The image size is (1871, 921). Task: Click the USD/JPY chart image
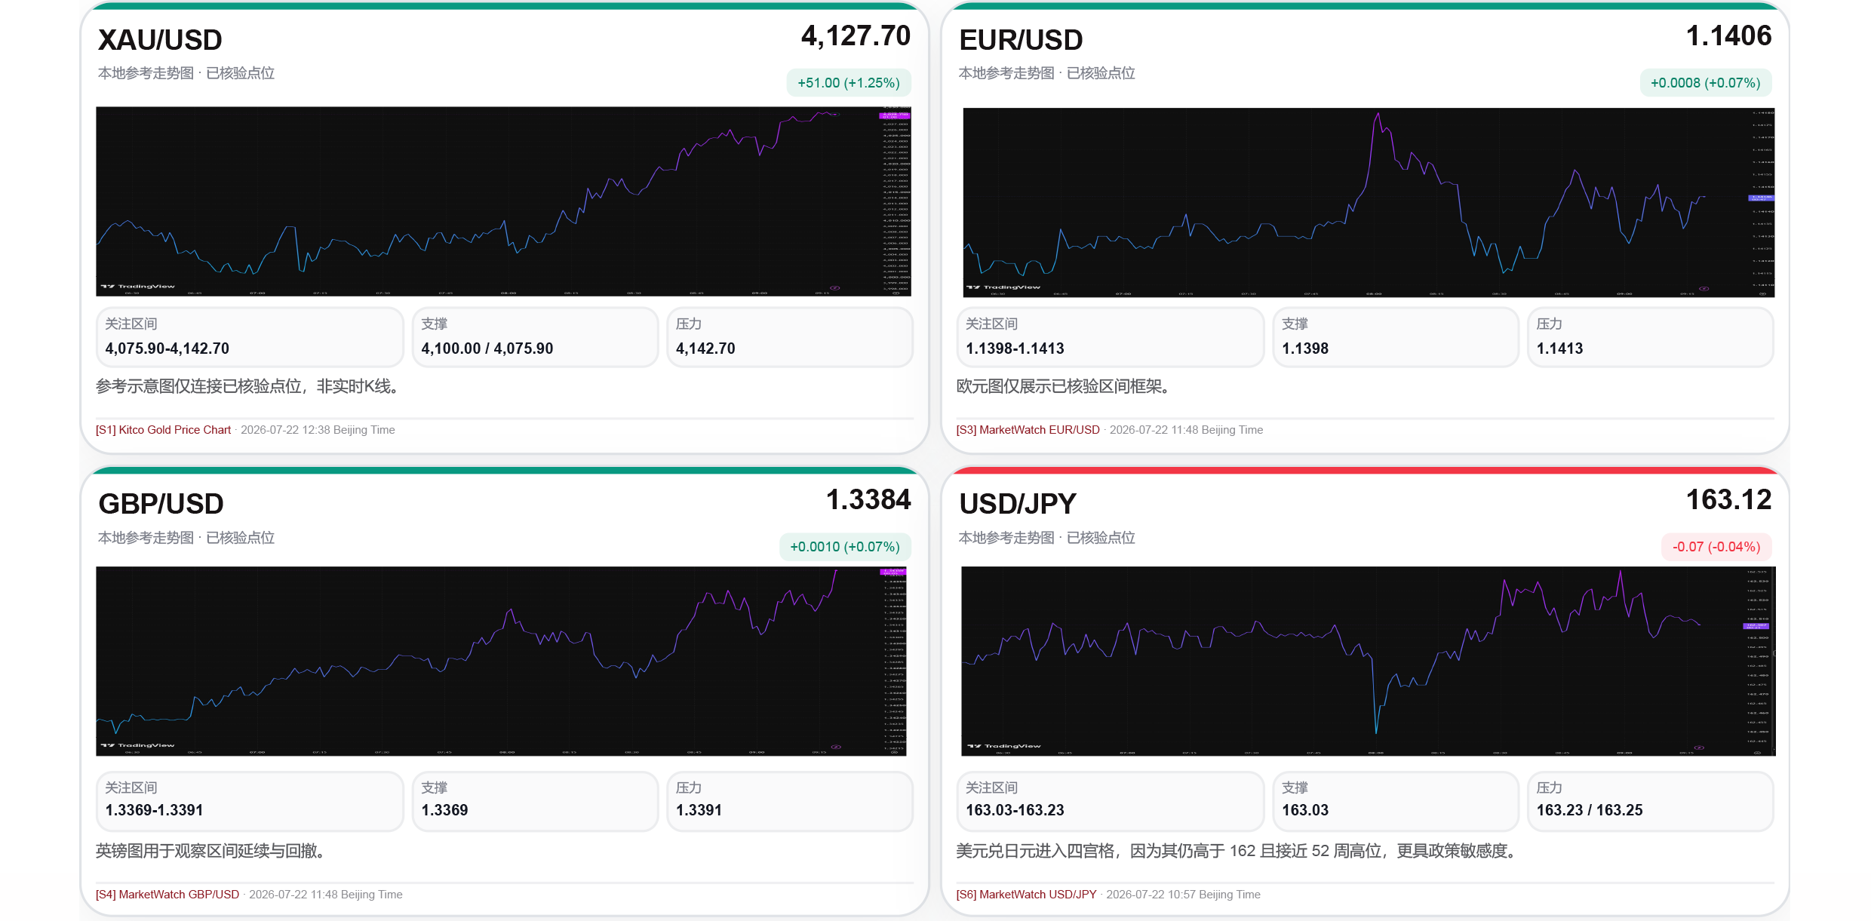pos(1369,662)
